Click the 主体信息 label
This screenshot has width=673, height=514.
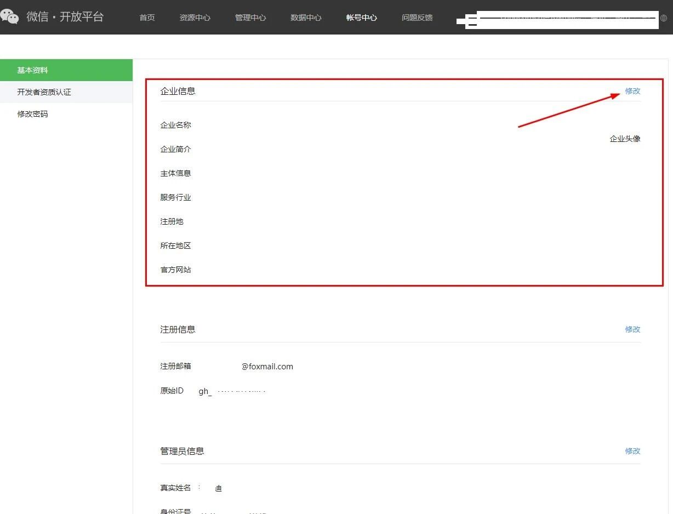tap(175, 173)
